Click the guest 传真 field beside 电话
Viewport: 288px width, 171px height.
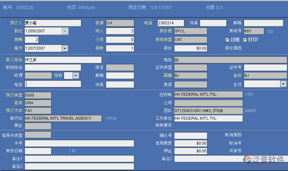[120, 85]
